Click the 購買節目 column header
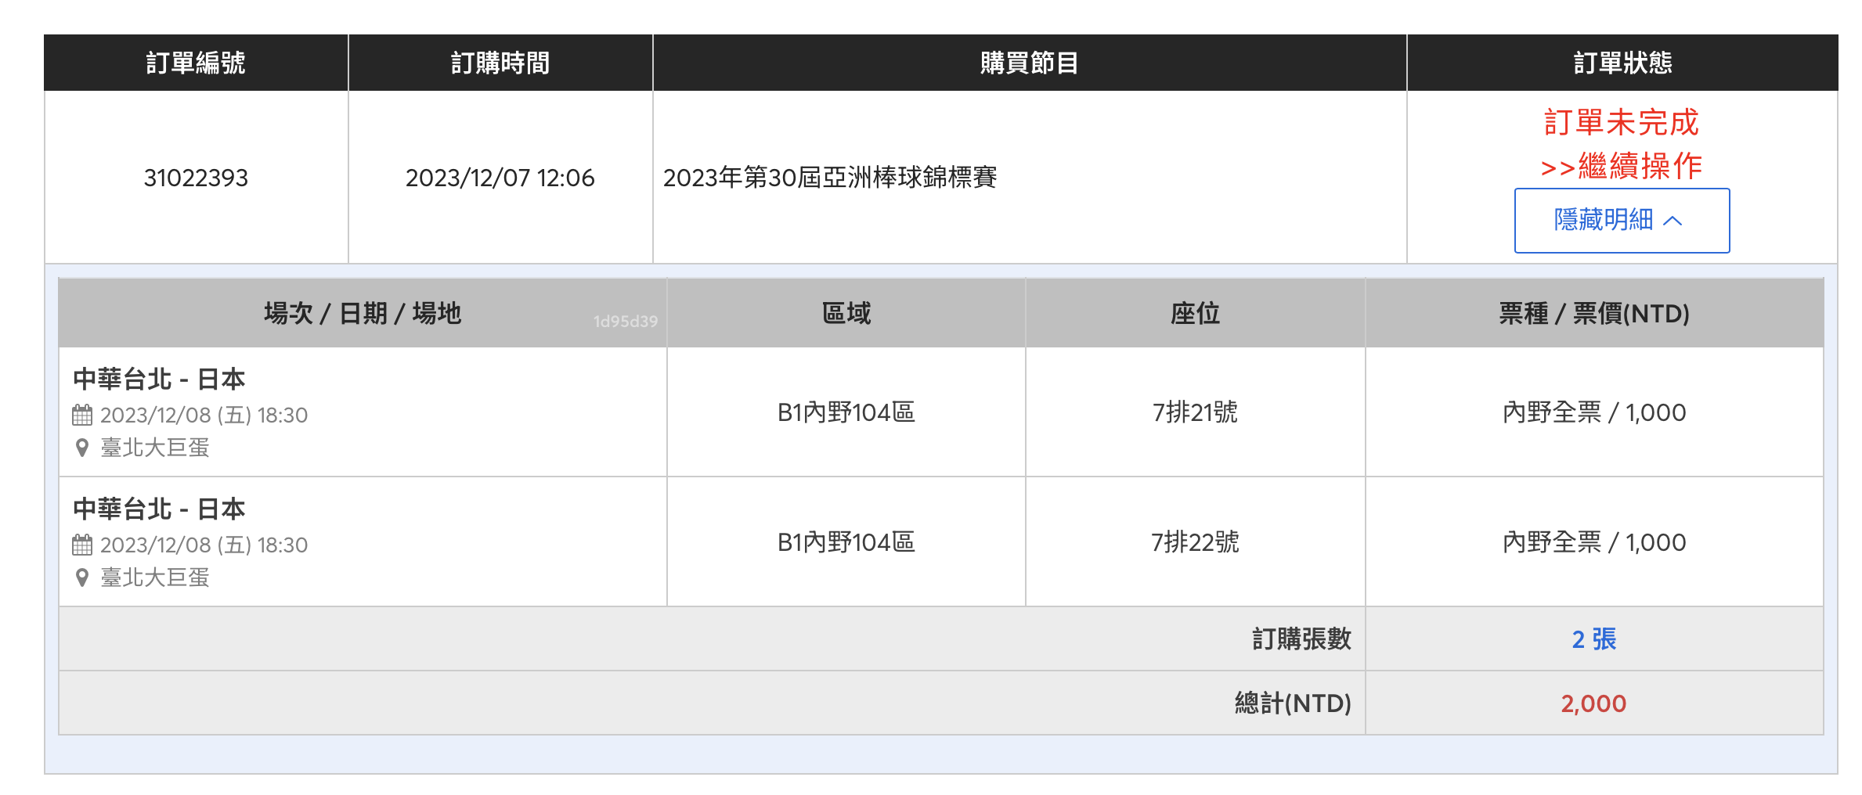The image size is (1862, 795). pyautogui.click(x=1029, y=63)
